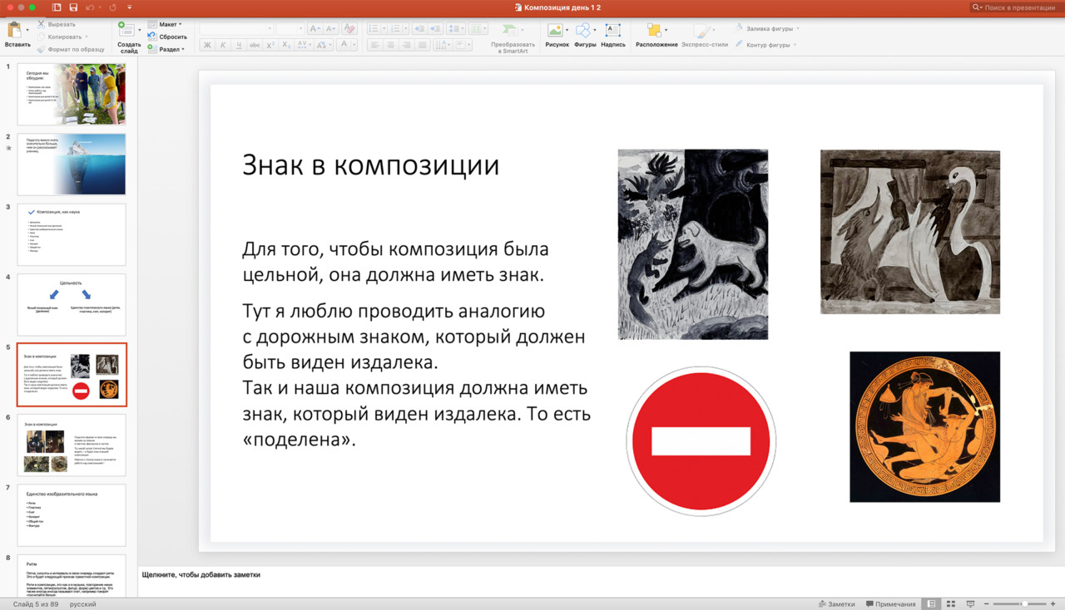The width and height of the screenshot is (1065, 610).
Task: Open the Рисунок dropdown arrow
Action: click(567, 31)
